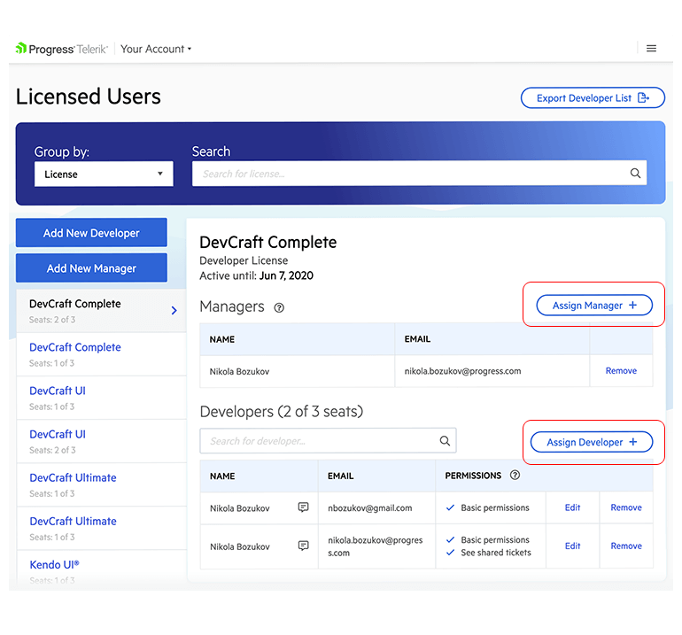682x635 pixels.
Task: Open Managers help question mark icon
Action: coord(279,308)
